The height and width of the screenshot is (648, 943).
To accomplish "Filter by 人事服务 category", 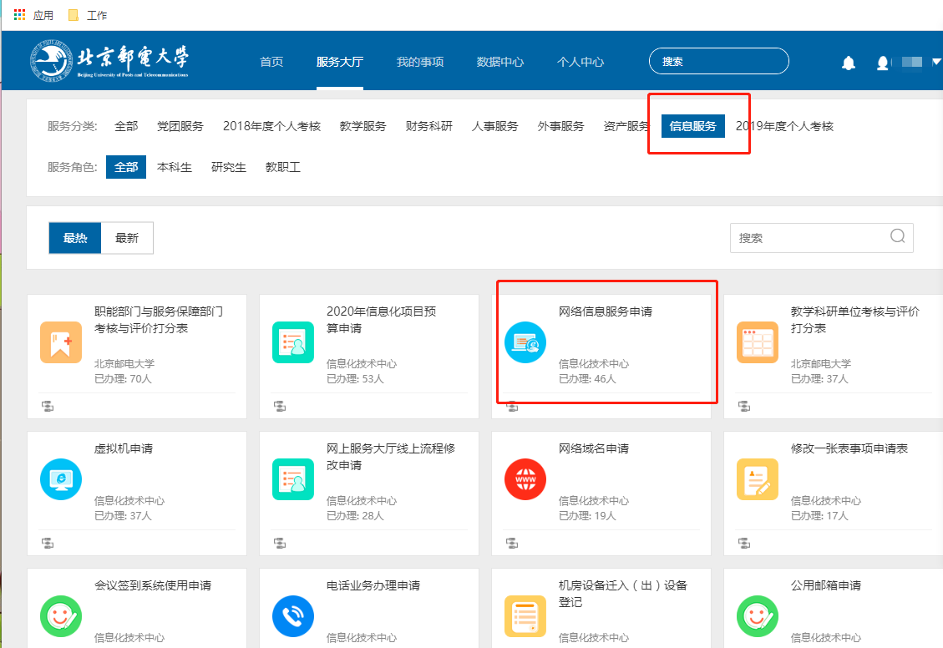I will pyautogui.click(x=495, y=126).
